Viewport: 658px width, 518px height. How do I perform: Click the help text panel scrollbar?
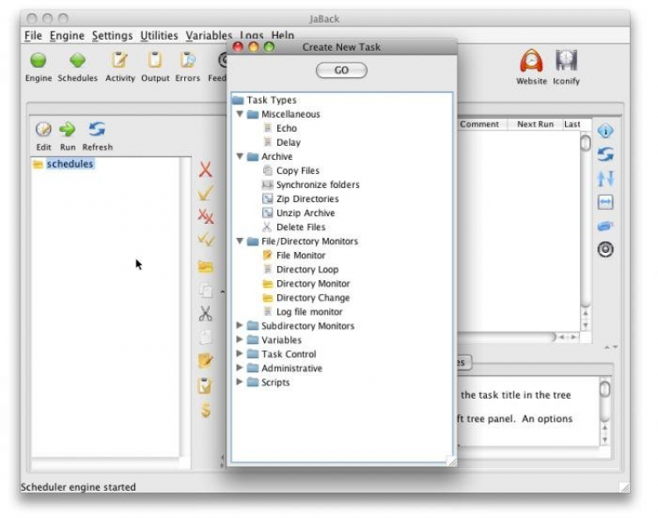point(604,412)
